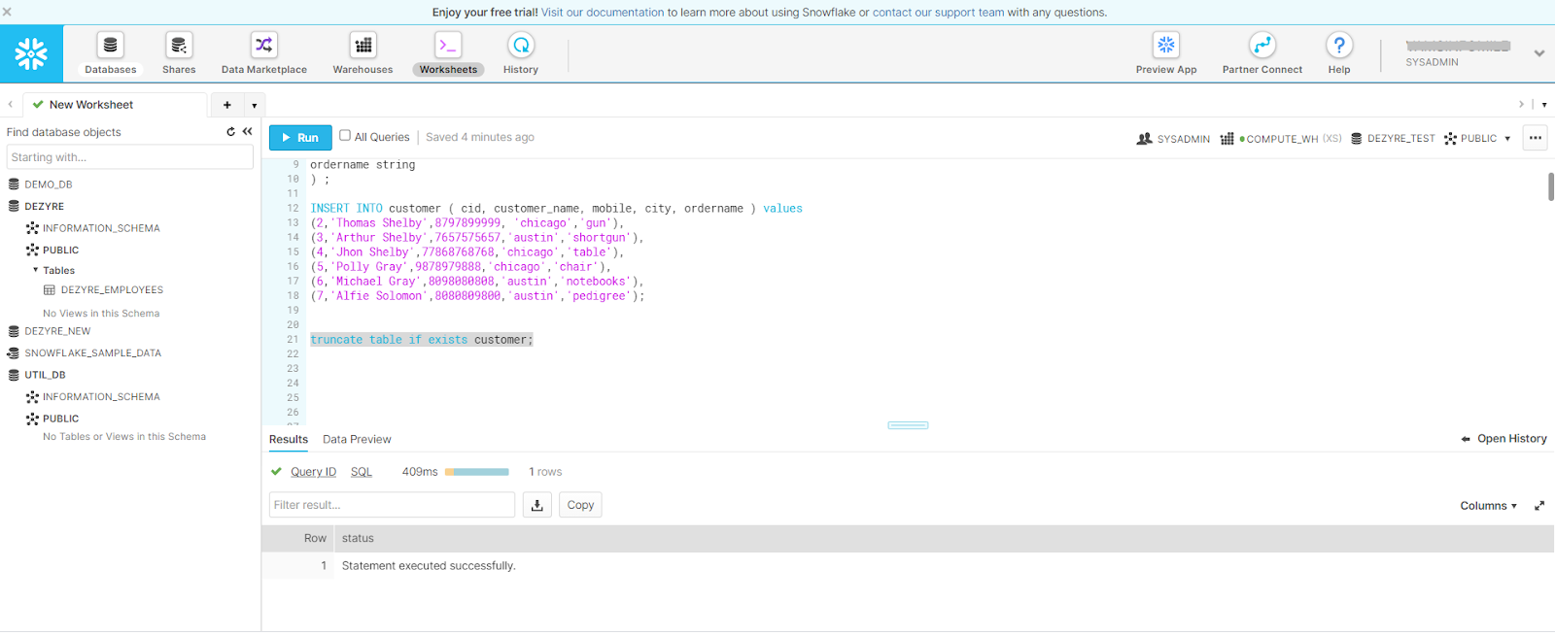Click the Help question mark icon

(1338, 46)
